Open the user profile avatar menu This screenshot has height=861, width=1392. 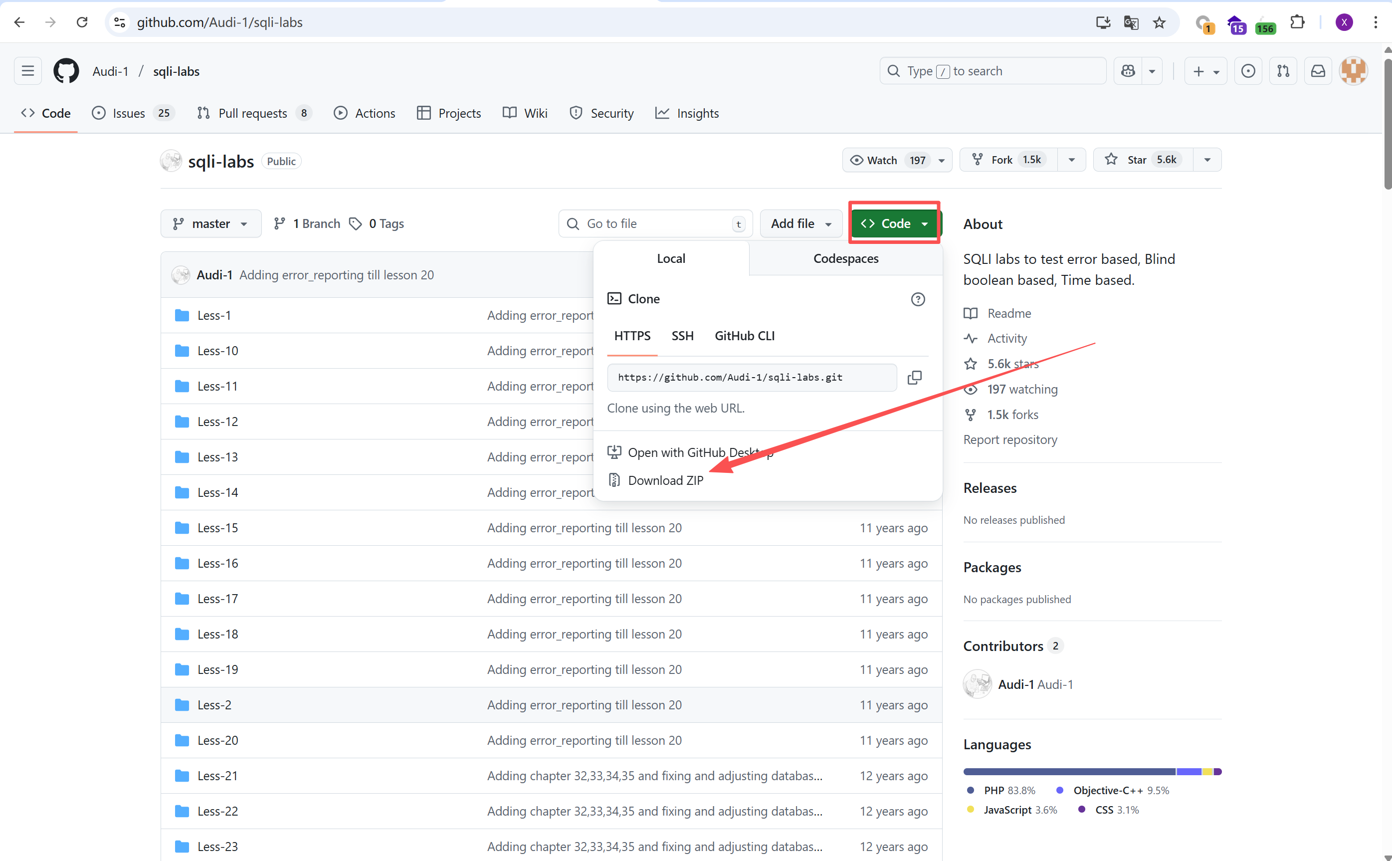[x=1353, y=71]
